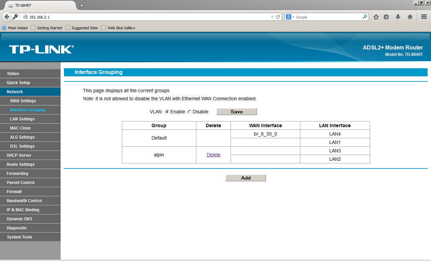Image resolution: width=431 pixels, height=261 pixels.
Task: Click the br_8_35_0 WAN interface cell
Action: coord(265,134)
